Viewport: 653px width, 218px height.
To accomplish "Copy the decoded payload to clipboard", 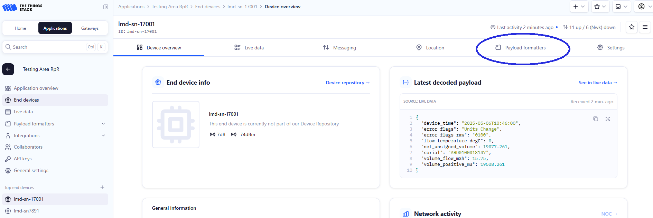I will [596, 119].
